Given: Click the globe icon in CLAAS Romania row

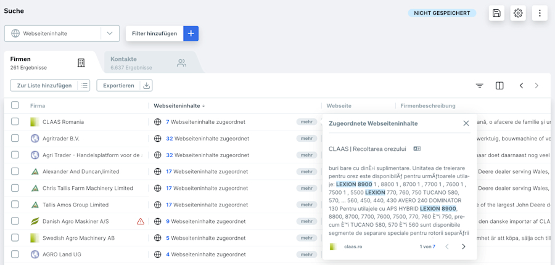Looking at the screenshot, I should 157,121.
